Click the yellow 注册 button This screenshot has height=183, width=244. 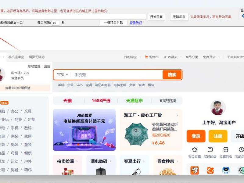[218, 136]
